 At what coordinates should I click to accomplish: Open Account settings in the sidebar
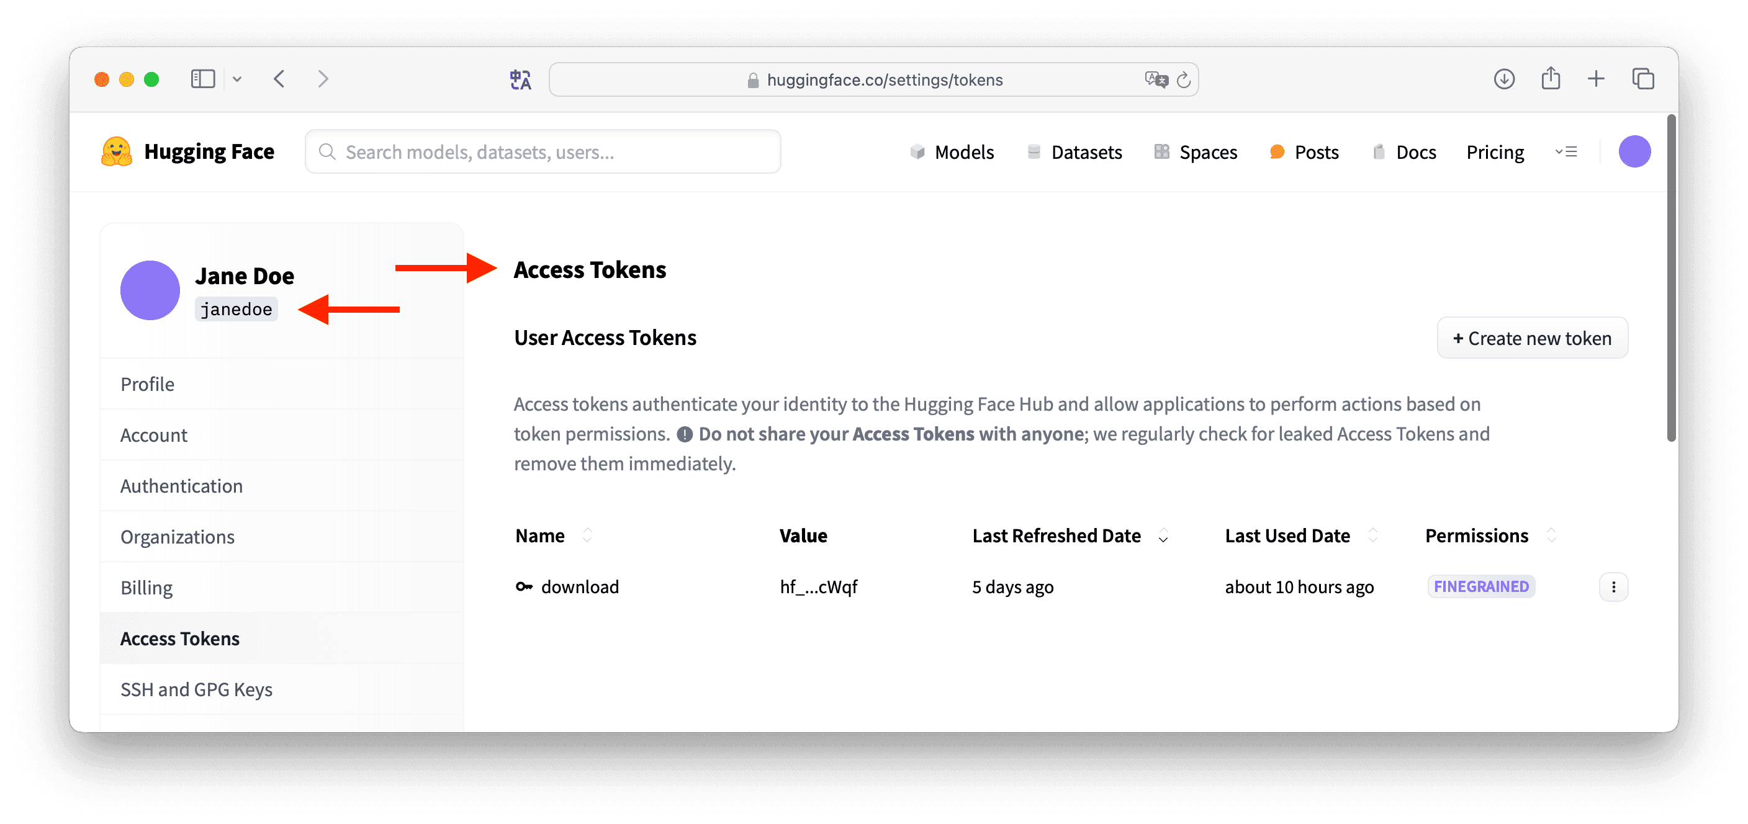click(x=282, y=435)
